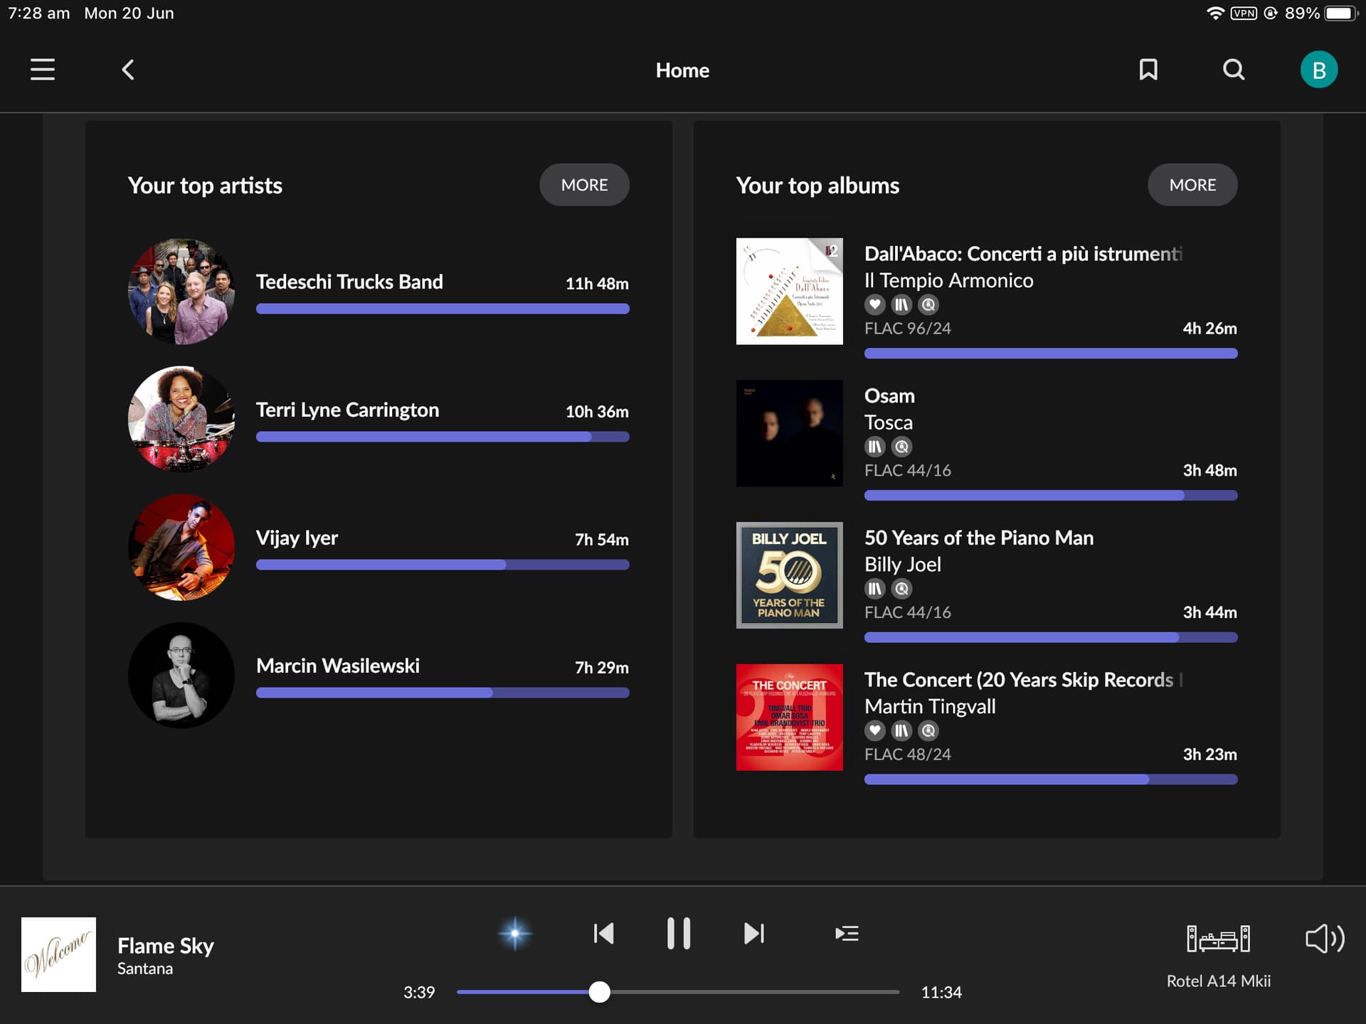
Task: Show MORE top albums
Action: point(1192,185)
